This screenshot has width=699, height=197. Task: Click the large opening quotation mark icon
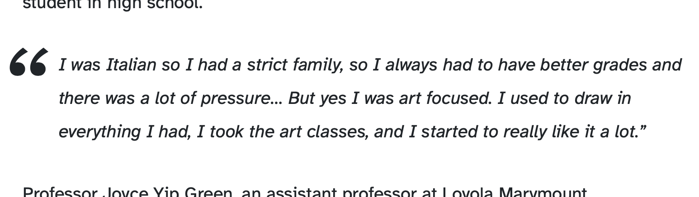28,62
